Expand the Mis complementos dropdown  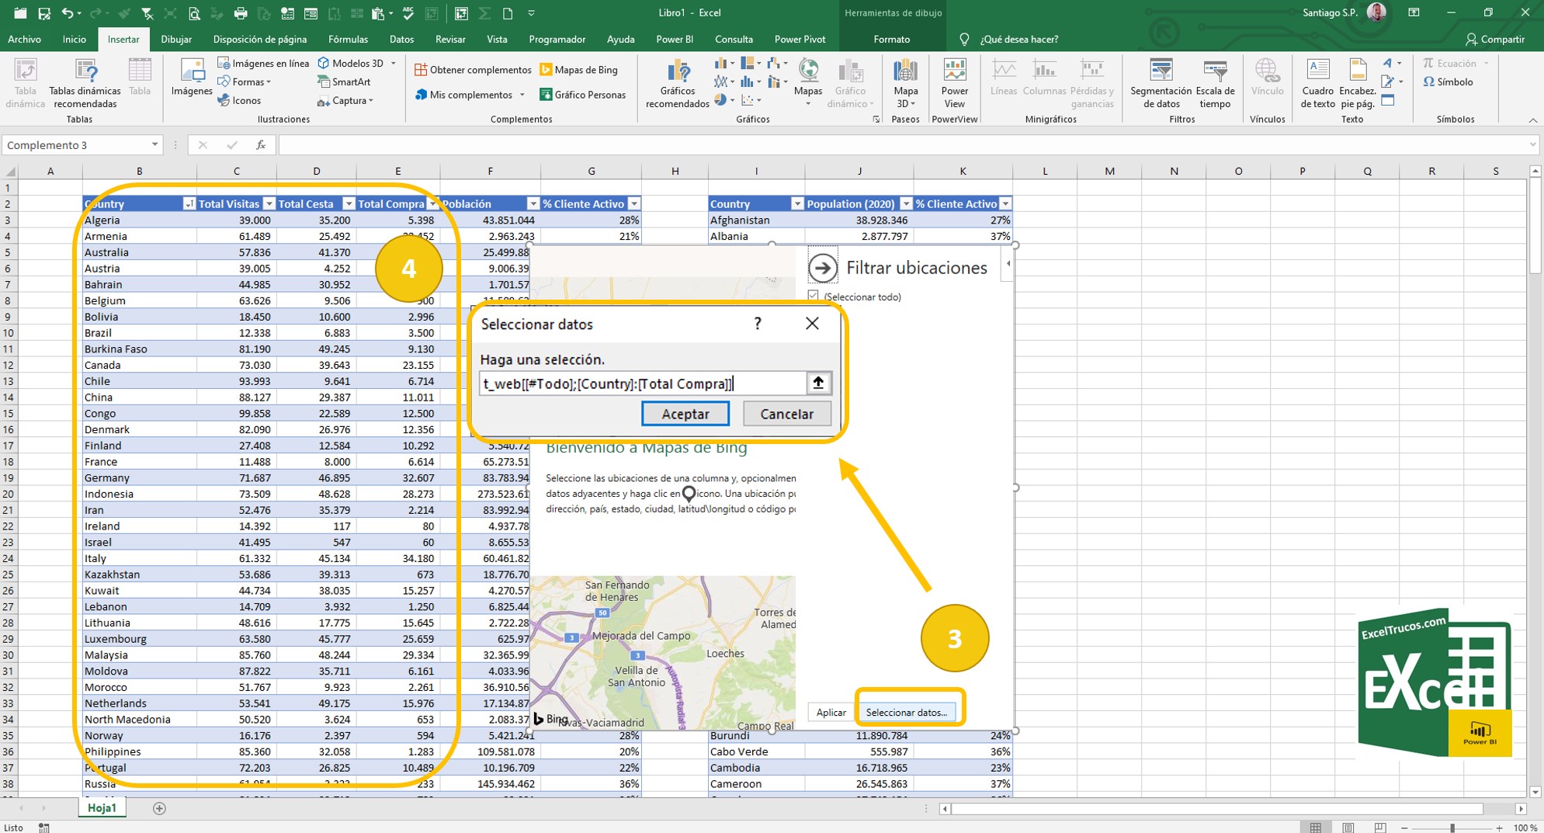tap(522, 95)
